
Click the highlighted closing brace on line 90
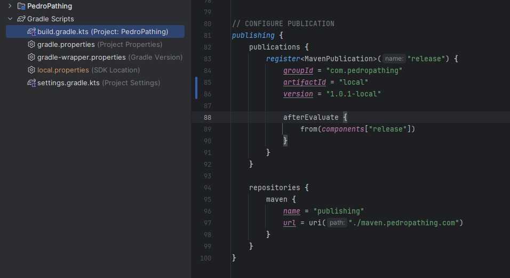click(x=285, y=141)
